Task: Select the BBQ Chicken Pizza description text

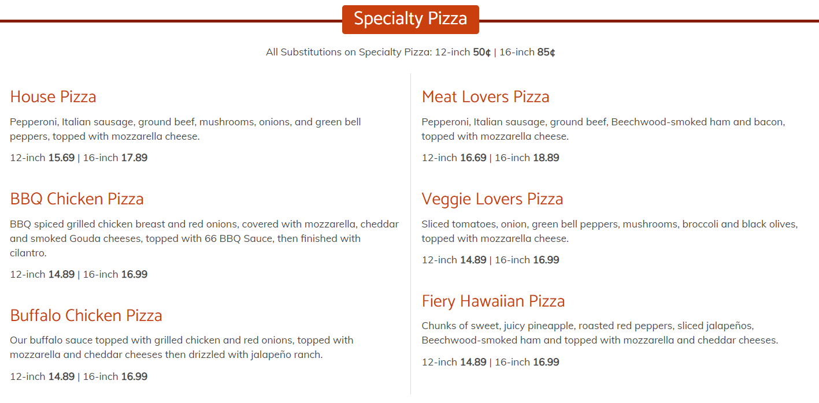Action: [202, 238]
